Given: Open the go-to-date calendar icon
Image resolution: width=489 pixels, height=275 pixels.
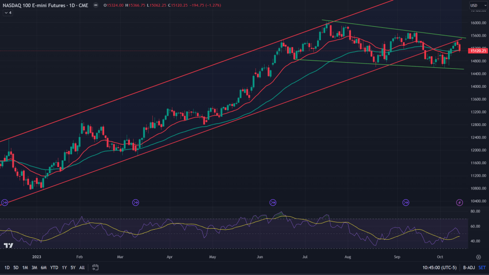Looking at the screenshot, I should click(x=96, y=267).
